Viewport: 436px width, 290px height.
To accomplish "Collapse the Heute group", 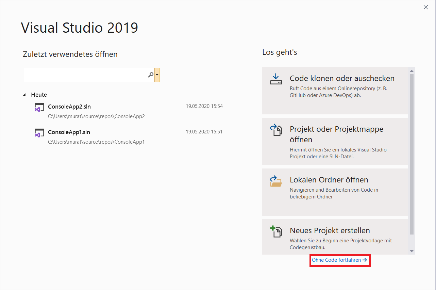I will click(24, 95).
